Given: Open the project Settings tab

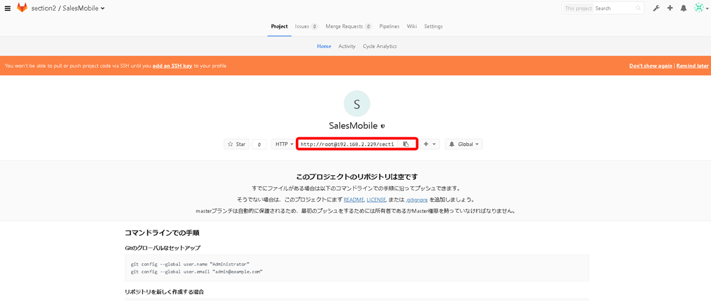Looking at the screenshot, I should click(434, 26).
